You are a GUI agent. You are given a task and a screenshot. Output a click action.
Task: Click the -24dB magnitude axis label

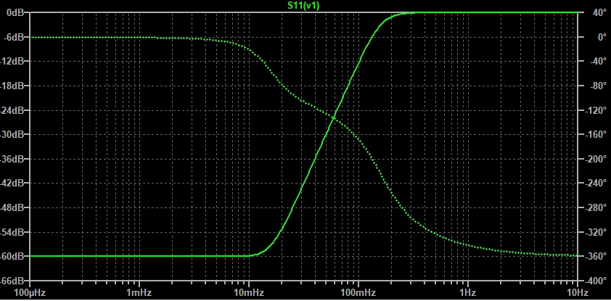tap(12, 110)
